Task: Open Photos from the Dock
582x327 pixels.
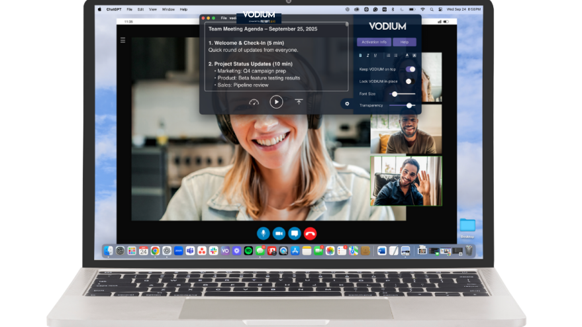Action: click(x=330, y=251)
